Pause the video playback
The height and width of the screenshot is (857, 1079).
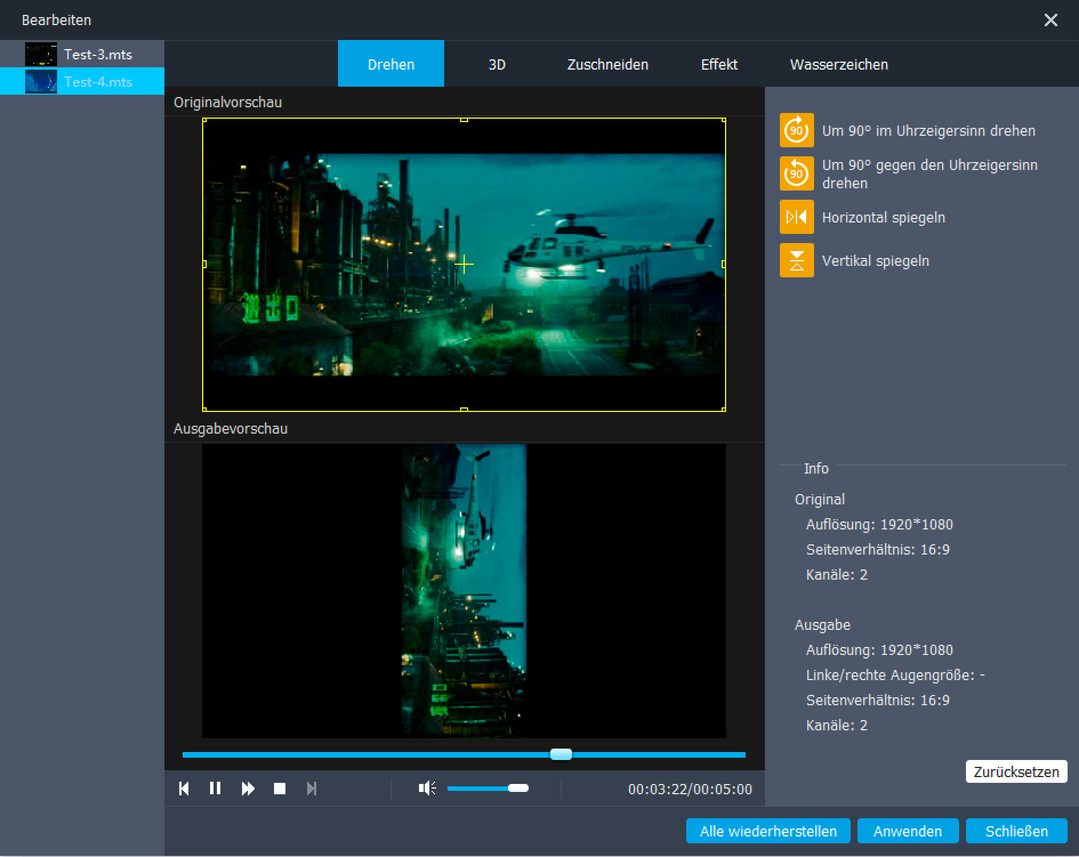215,789
